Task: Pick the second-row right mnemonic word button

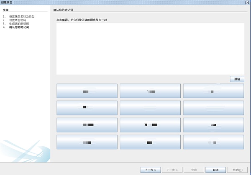Action: 213,108
